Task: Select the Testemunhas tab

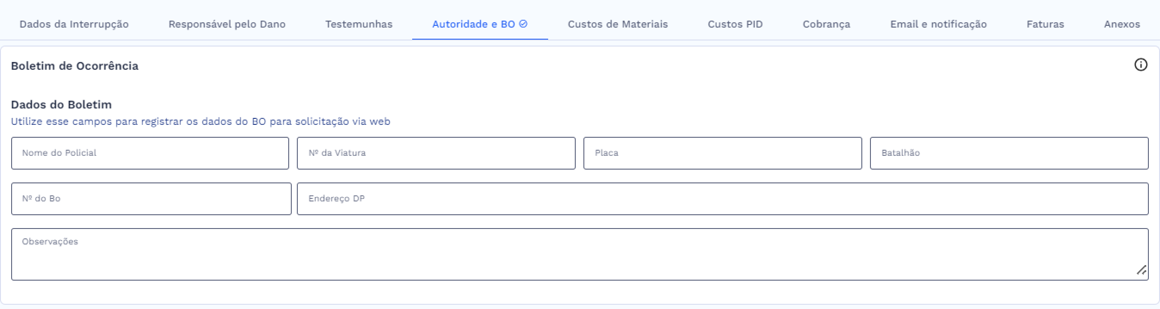Action: [358, 25]
